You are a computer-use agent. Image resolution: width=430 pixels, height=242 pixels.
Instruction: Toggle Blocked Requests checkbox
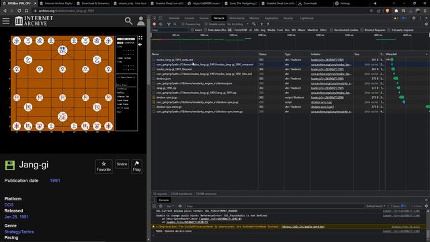pyautogui.click(x=362, y=30)
